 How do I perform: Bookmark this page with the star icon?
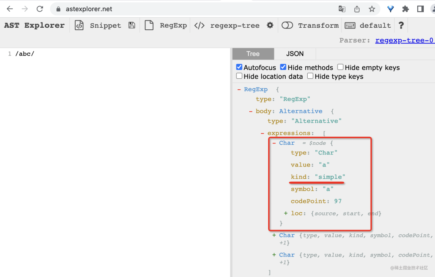372,9
